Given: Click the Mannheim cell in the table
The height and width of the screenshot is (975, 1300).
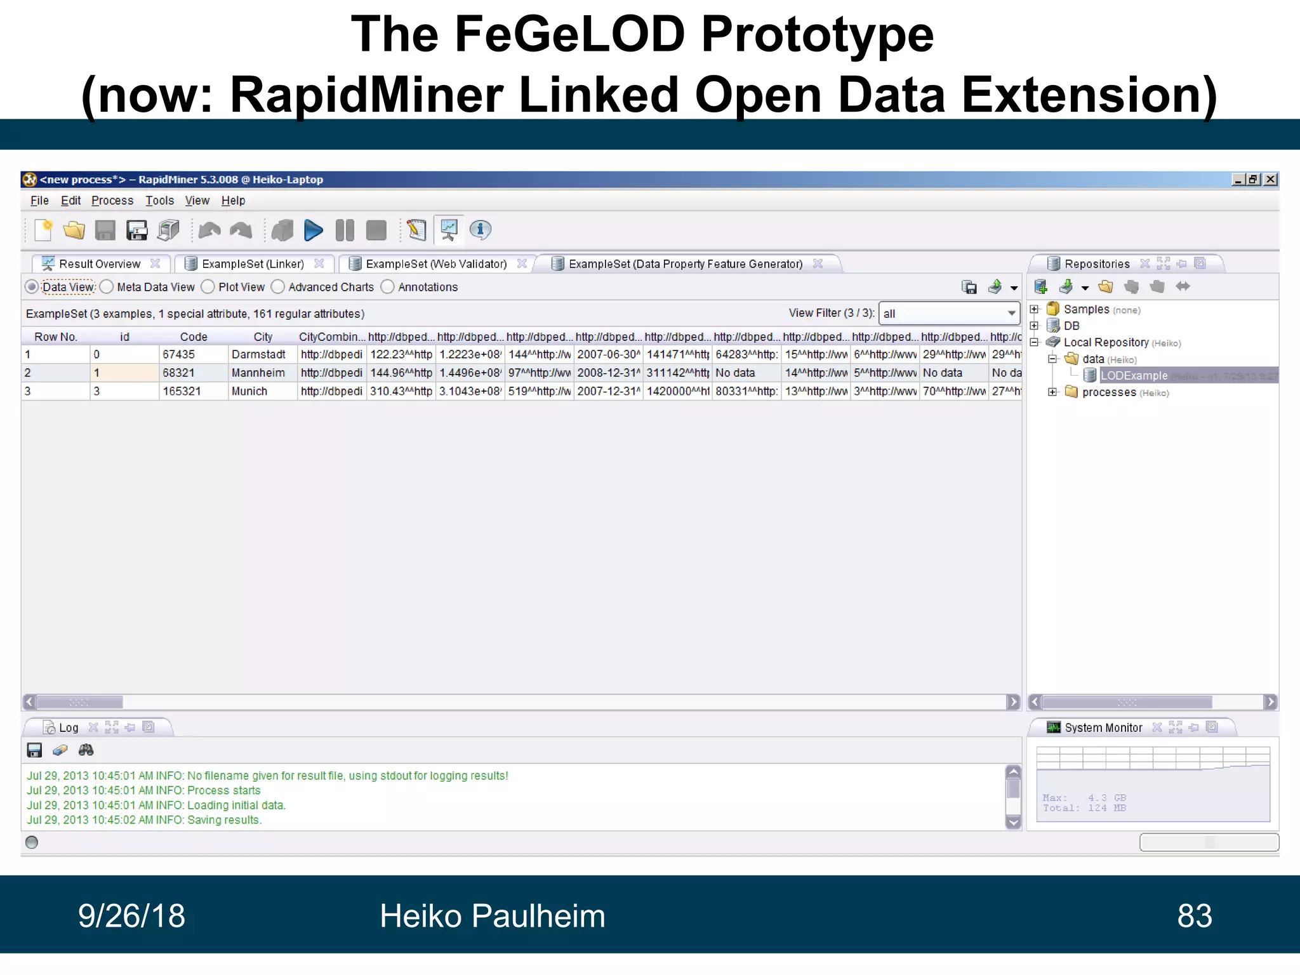Looking at the screenshot, I should tap(263, 373).
